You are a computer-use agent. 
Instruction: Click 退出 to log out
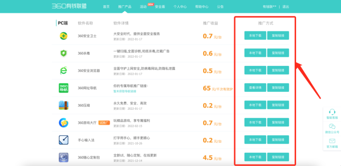coord(286,7)
